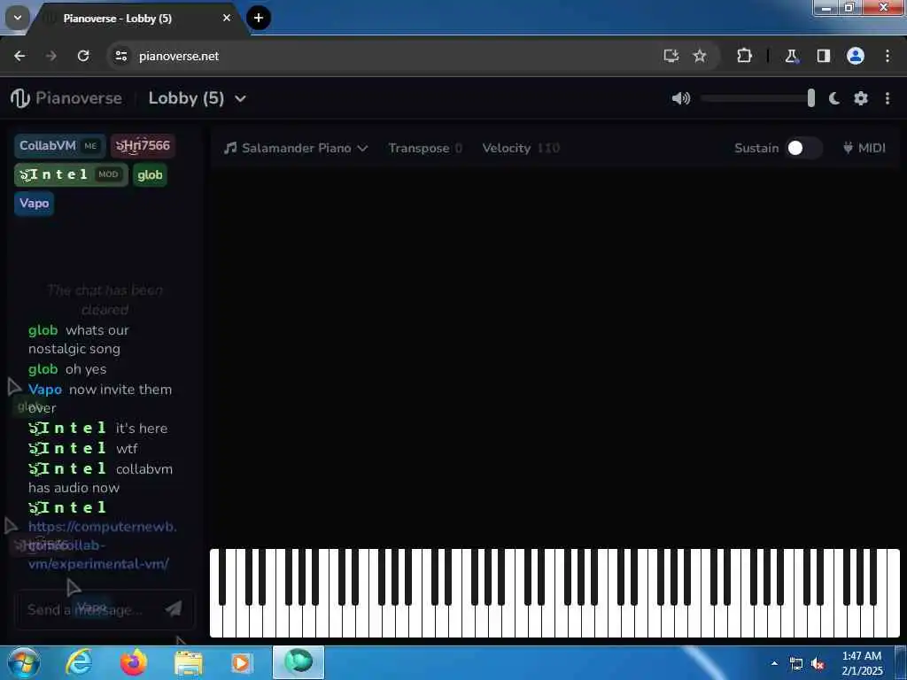Open the Salamander Piano instrument dropdown
The height and width of the screenshot is (680, 907).
[x=296, y=148]
